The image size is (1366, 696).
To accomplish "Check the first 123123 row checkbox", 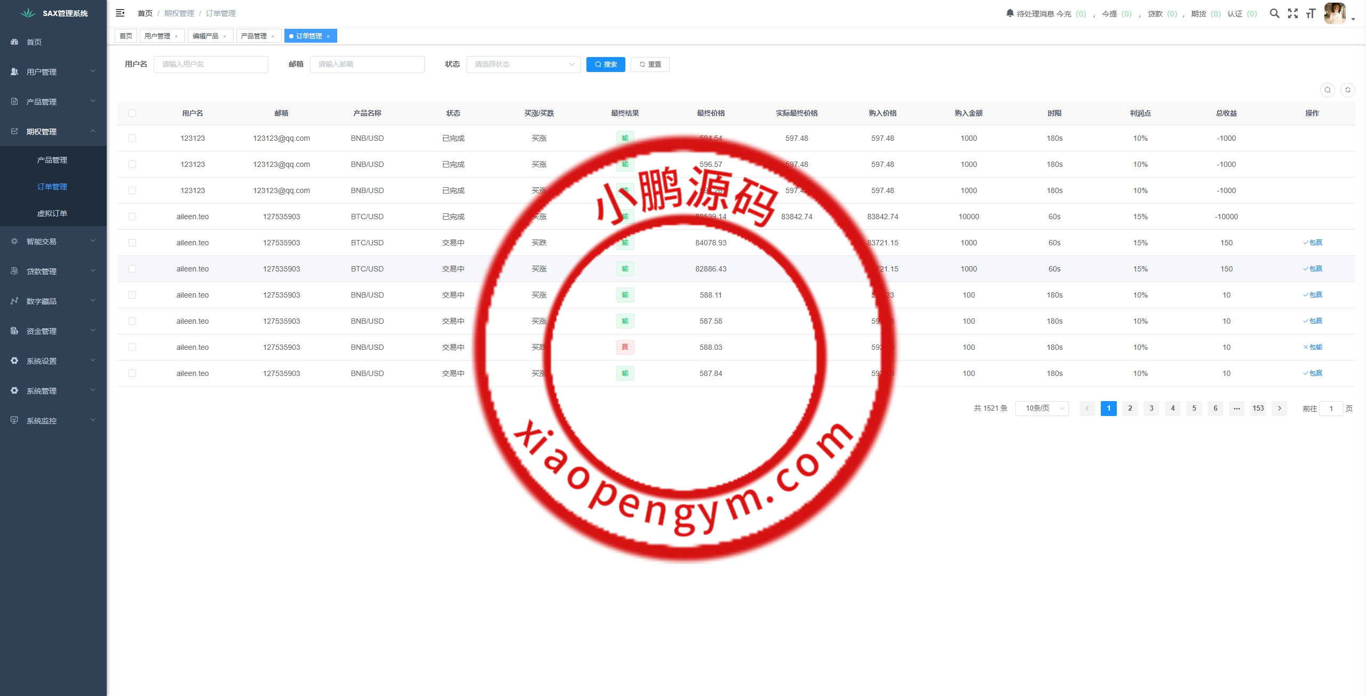I will coord(132,138).
